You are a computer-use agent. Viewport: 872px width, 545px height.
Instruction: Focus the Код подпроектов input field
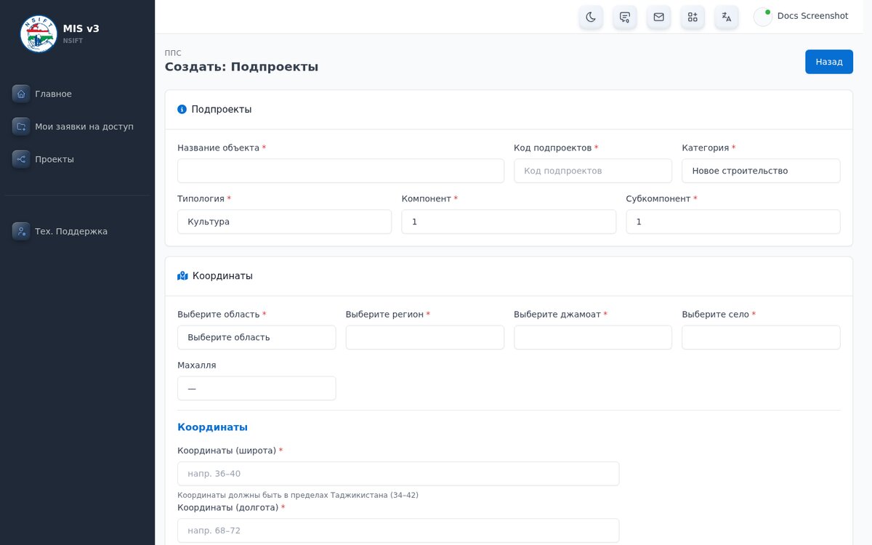[593, 171]
